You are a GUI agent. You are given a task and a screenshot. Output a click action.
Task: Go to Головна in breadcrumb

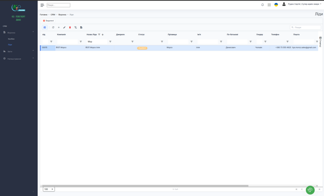[x=43, y=15]
